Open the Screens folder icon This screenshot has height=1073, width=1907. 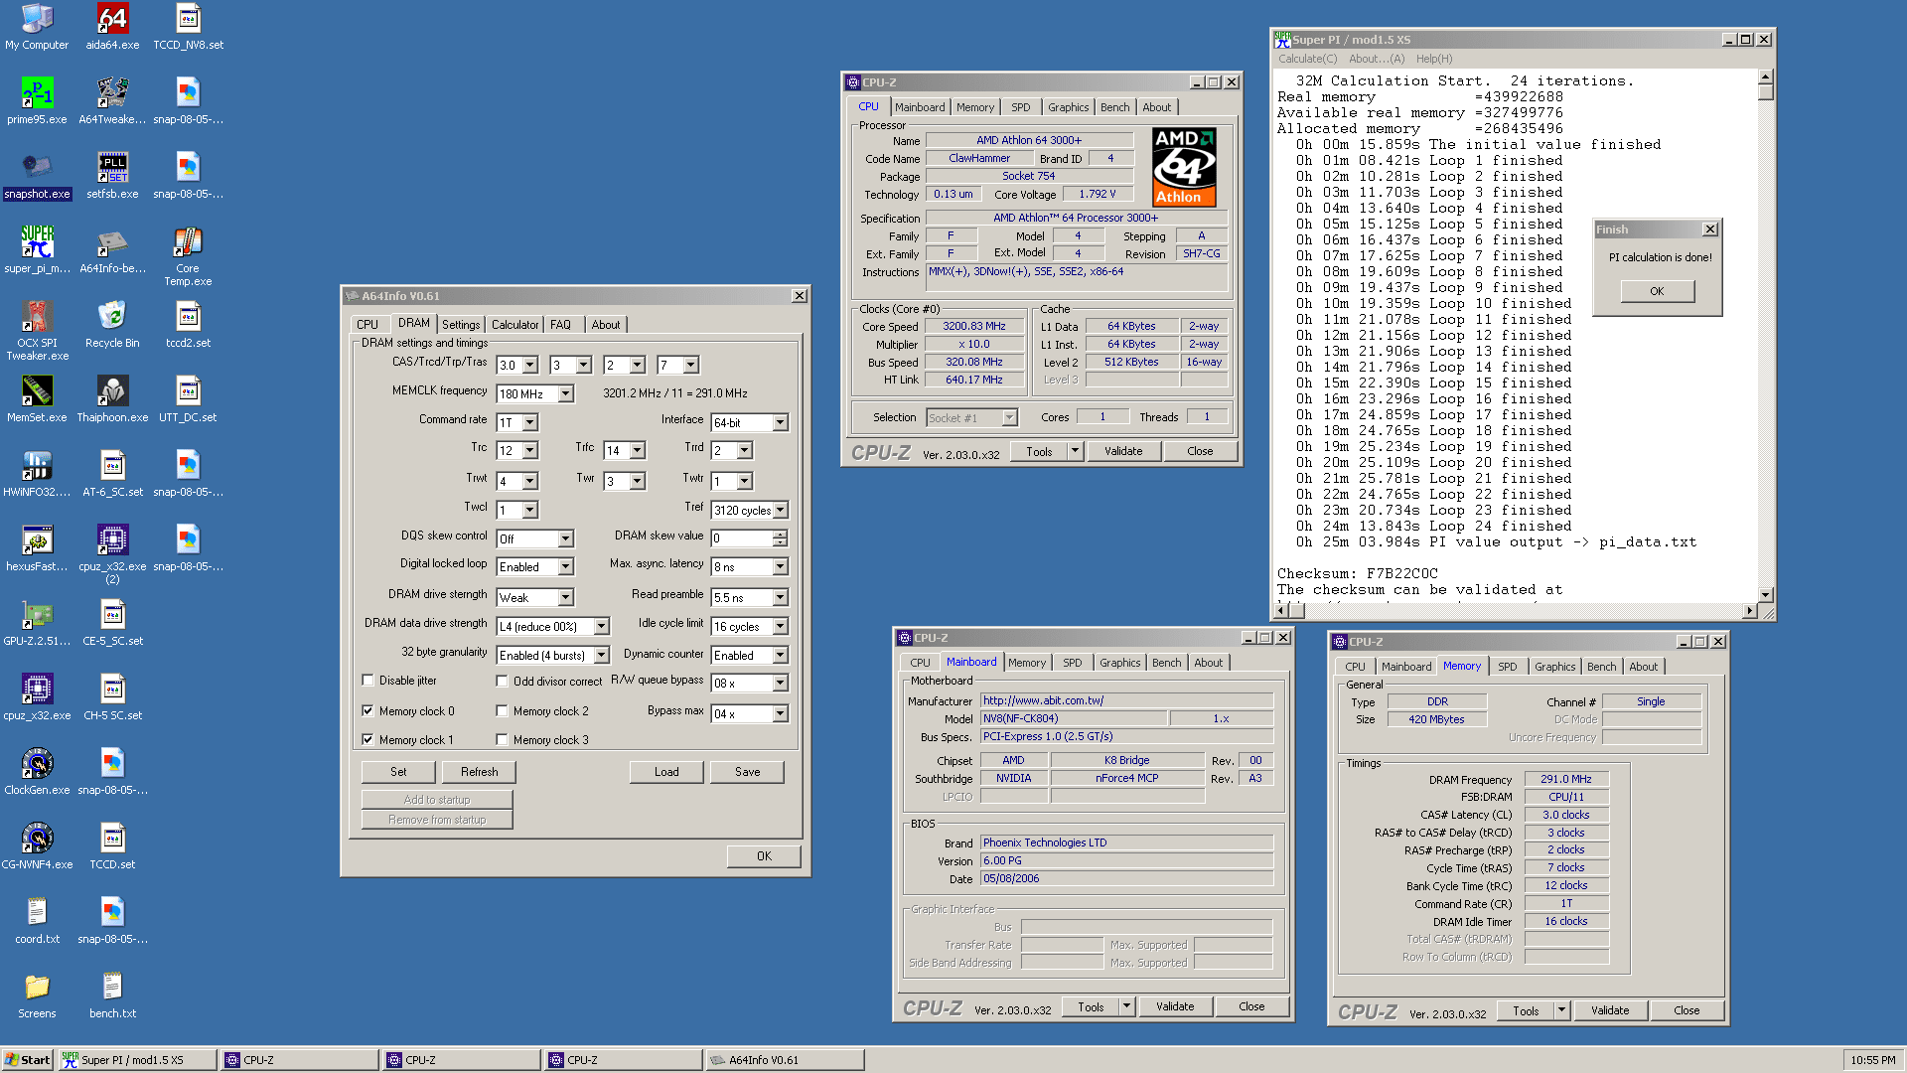click(37, 996)
